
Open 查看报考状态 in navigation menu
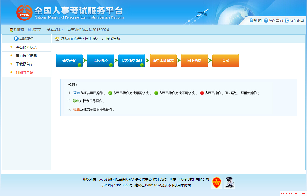click(x=26, y=47)
